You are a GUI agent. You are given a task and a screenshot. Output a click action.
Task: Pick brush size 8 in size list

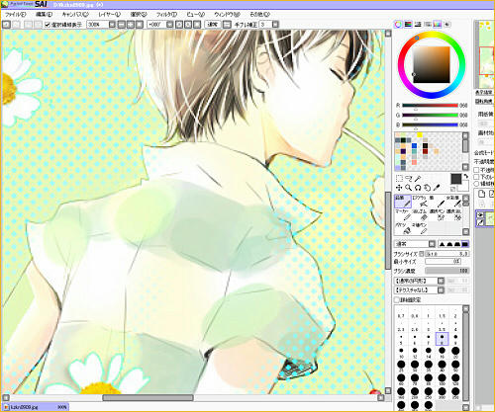coord(442,338)
